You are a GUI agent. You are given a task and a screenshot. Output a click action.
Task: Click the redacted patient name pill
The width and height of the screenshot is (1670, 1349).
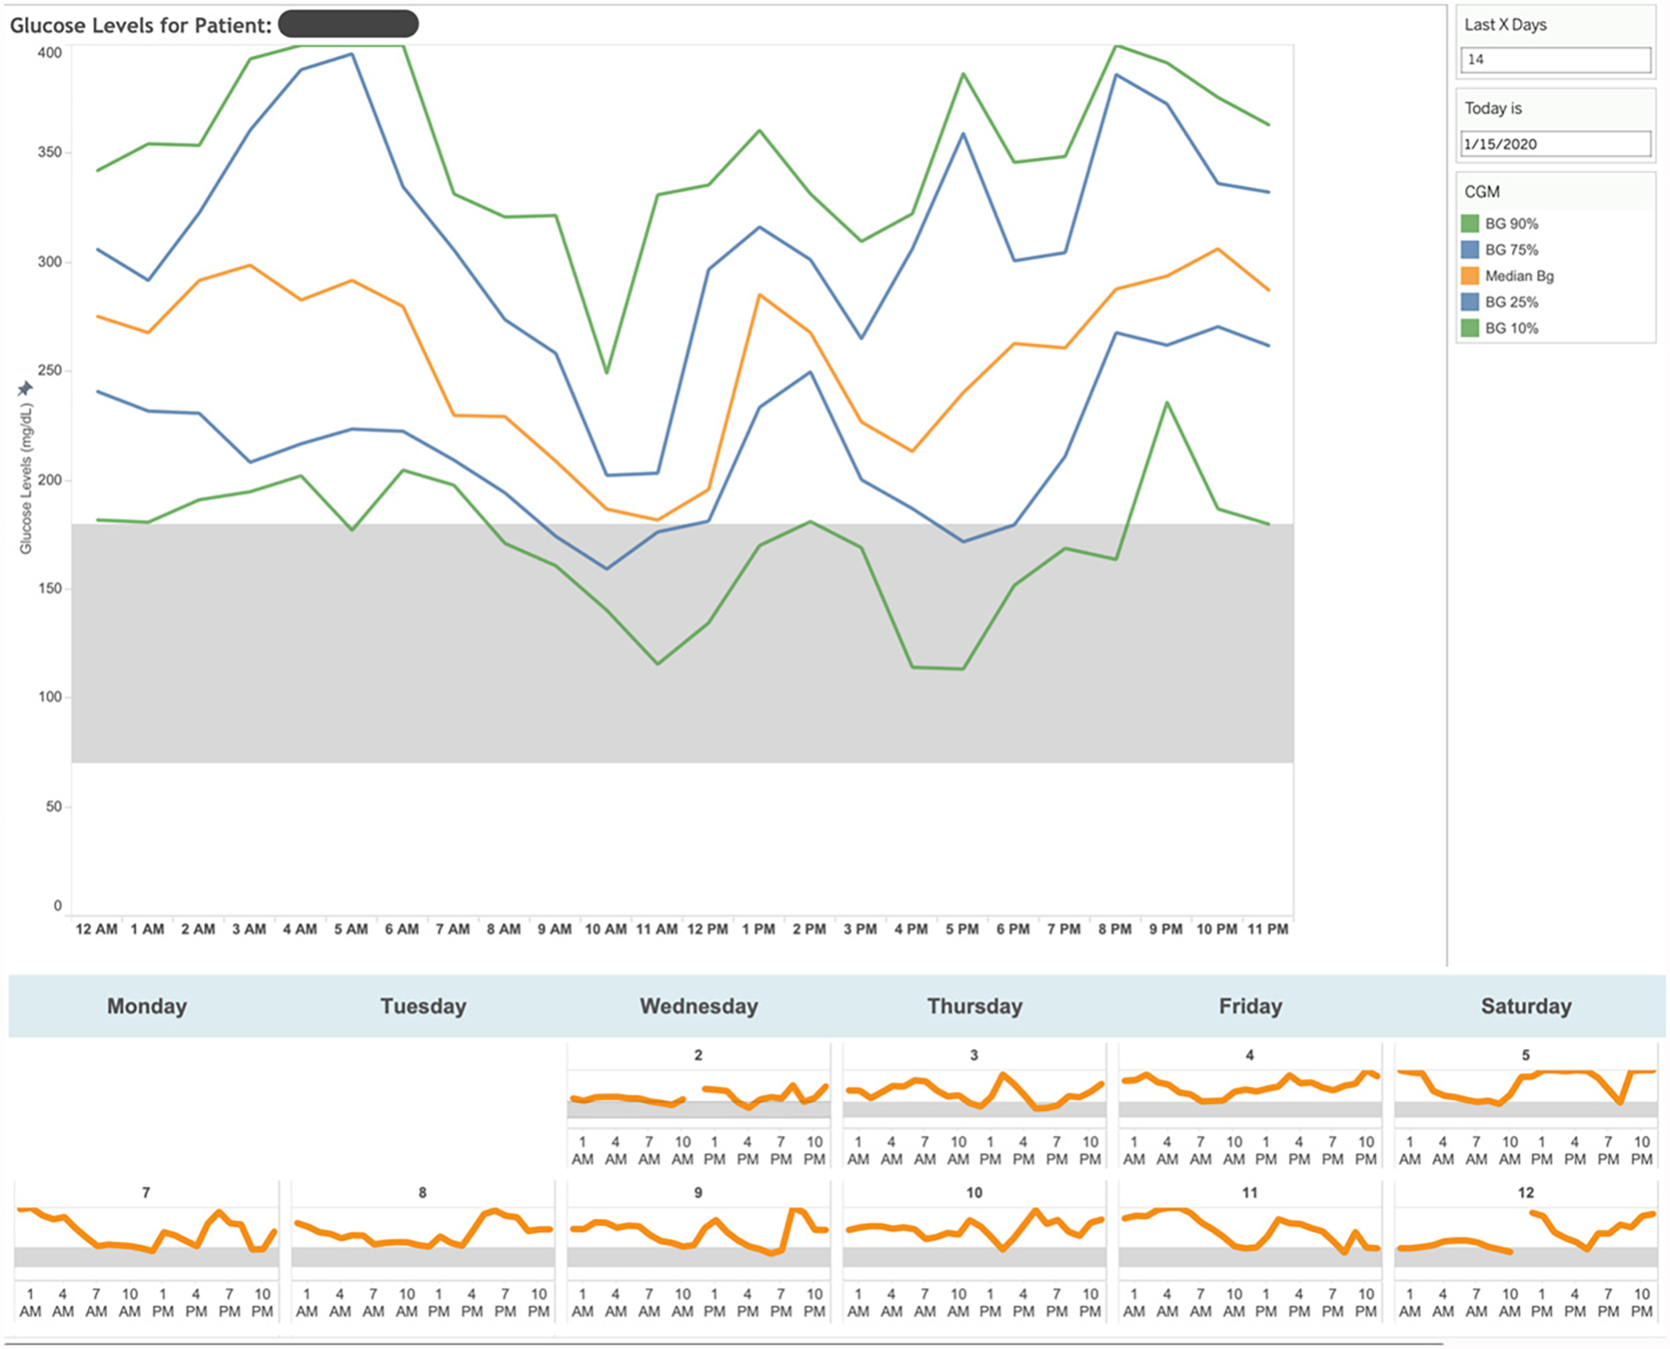[348, 24]
